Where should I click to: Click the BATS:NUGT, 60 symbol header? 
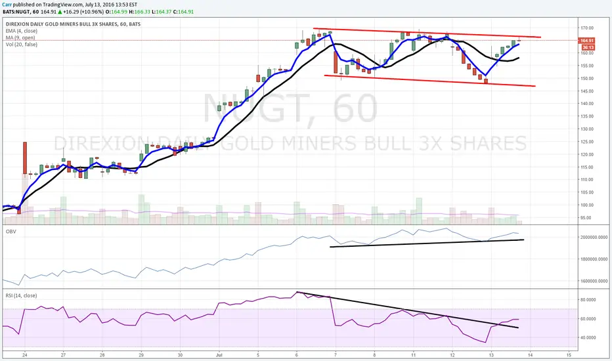[x=22, y=12]
